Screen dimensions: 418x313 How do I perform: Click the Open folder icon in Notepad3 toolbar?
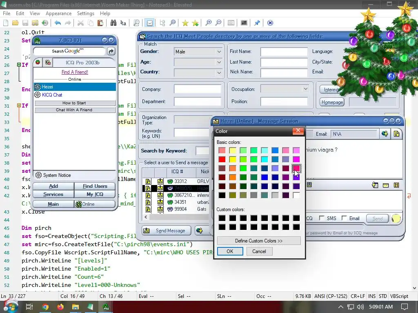tap(15, 23)
